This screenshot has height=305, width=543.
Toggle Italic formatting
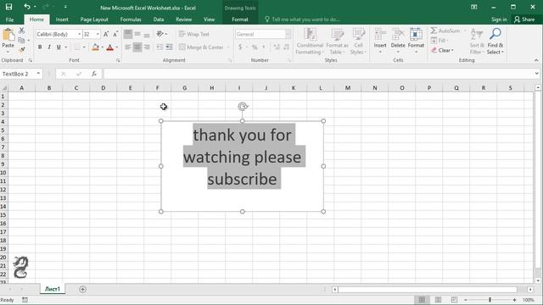coord(49,47)
